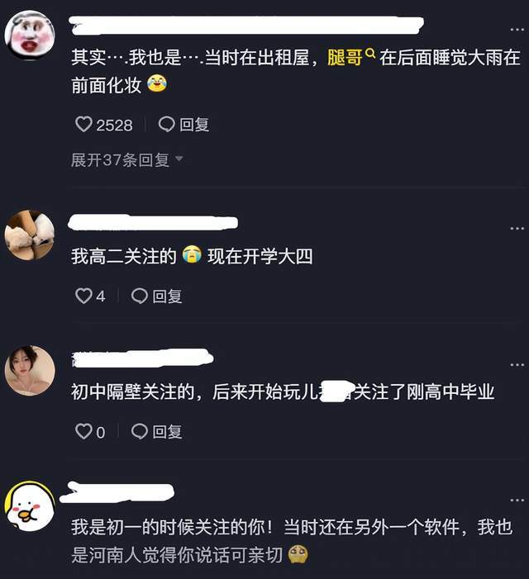Screen dimensions: 529x579
Task: Open the plush-toy avatar of second commenter
Action: (x=30, y=235)
